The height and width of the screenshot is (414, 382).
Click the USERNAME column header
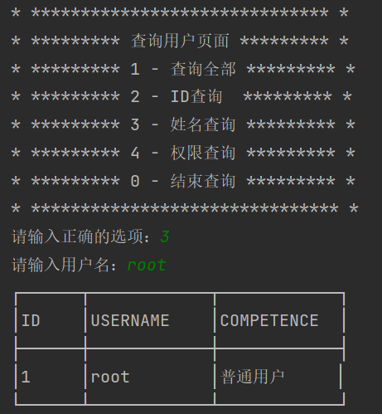[130, 321]
